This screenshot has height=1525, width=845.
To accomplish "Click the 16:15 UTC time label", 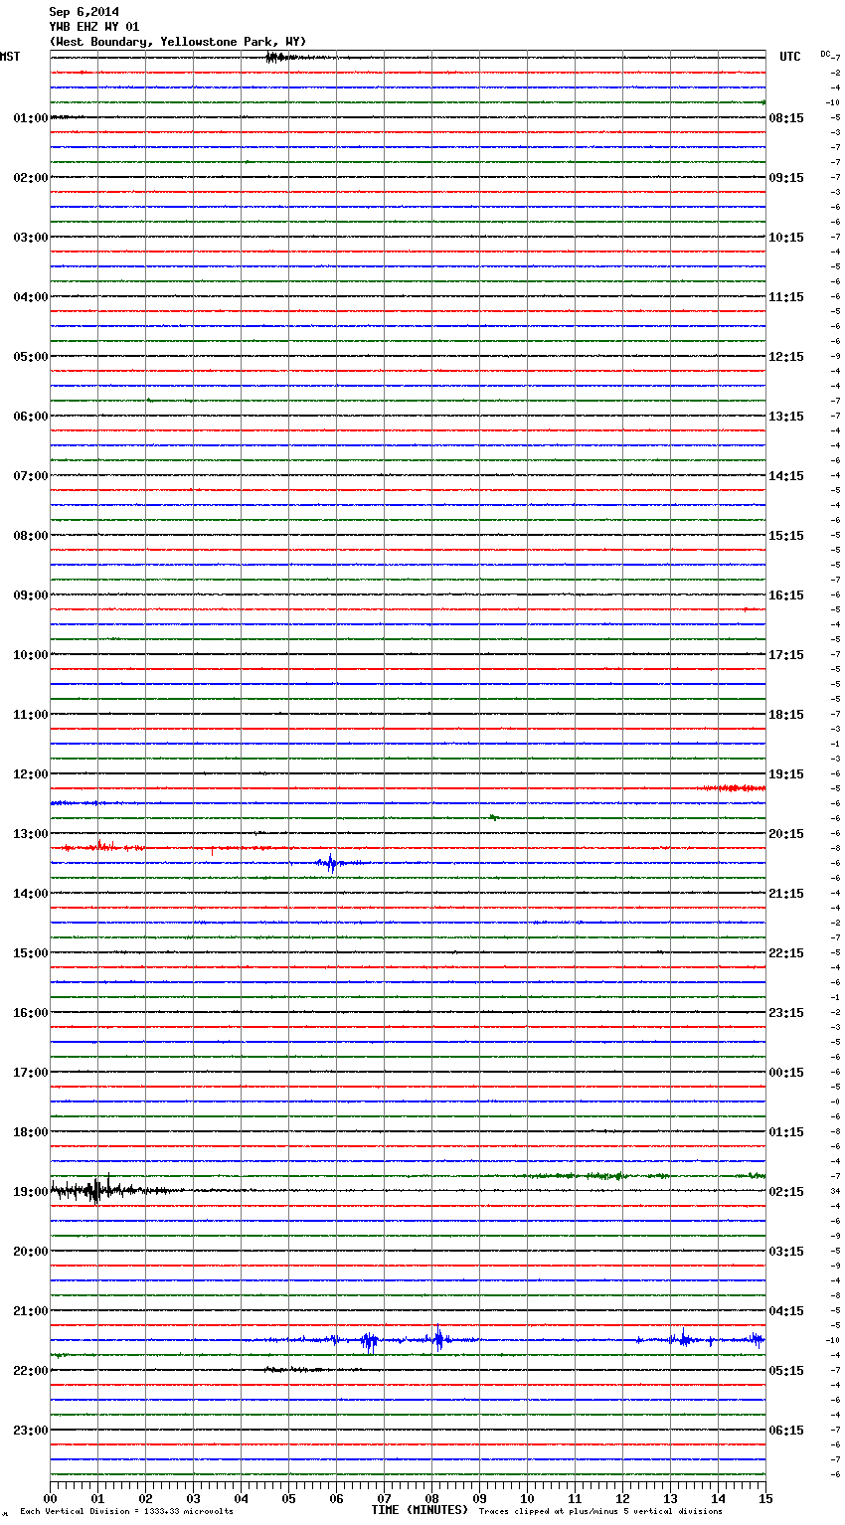I will pyautogui.click(x=786, y=595).
